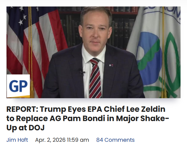
Task: Click the lapel microphone on the jacket
Action: click(x=81, y=73)
